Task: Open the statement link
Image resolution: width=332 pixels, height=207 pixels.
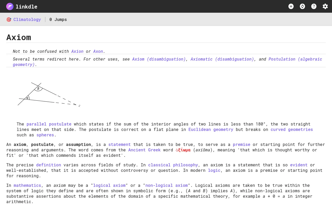Action: click(x=120, y=144)
